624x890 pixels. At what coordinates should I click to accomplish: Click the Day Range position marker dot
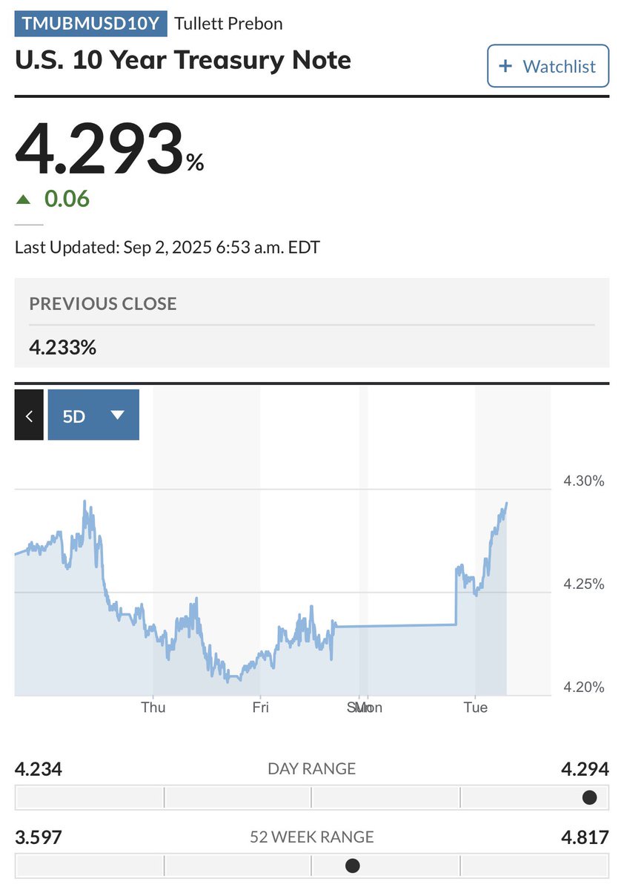[590, 798]
